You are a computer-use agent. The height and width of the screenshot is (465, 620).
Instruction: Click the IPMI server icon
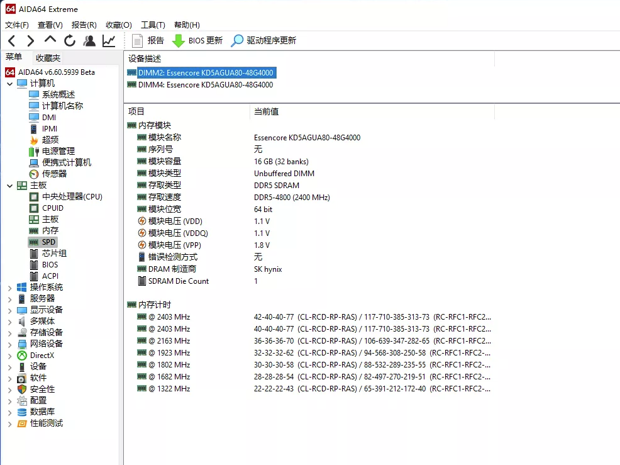point(34,128)
